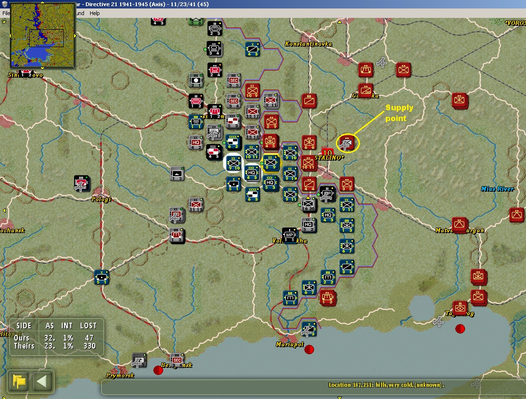The width and height of the screenshot is (526, 399).
Task: Select the red Soviet division valued 10 9
Action: point(252,91)
